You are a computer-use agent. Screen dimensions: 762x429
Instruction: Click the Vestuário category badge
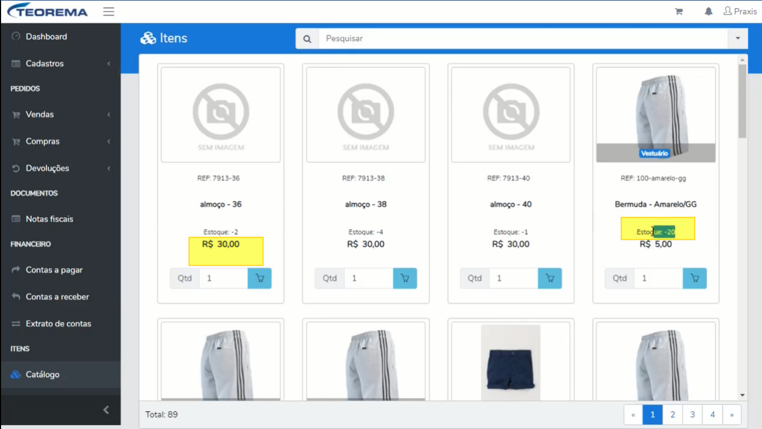coord(654,154)
